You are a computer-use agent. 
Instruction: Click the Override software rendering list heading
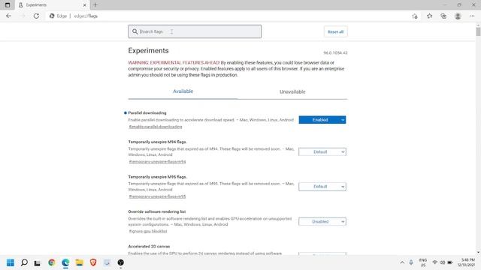[157, 211]
